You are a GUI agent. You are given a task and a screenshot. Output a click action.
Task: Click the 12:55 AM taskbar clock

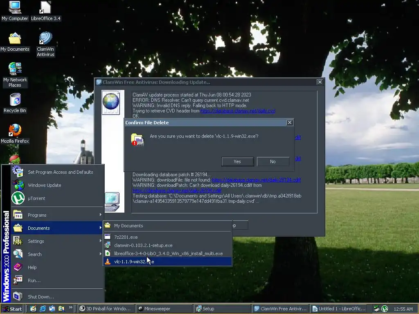click(403, 309)
